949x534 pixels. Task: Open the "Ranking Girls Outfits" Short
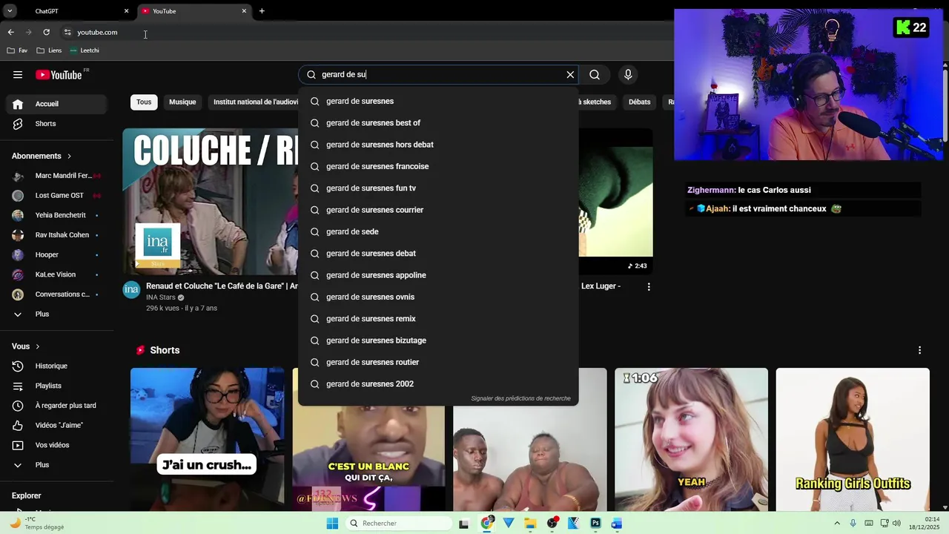tap(853, 439)
